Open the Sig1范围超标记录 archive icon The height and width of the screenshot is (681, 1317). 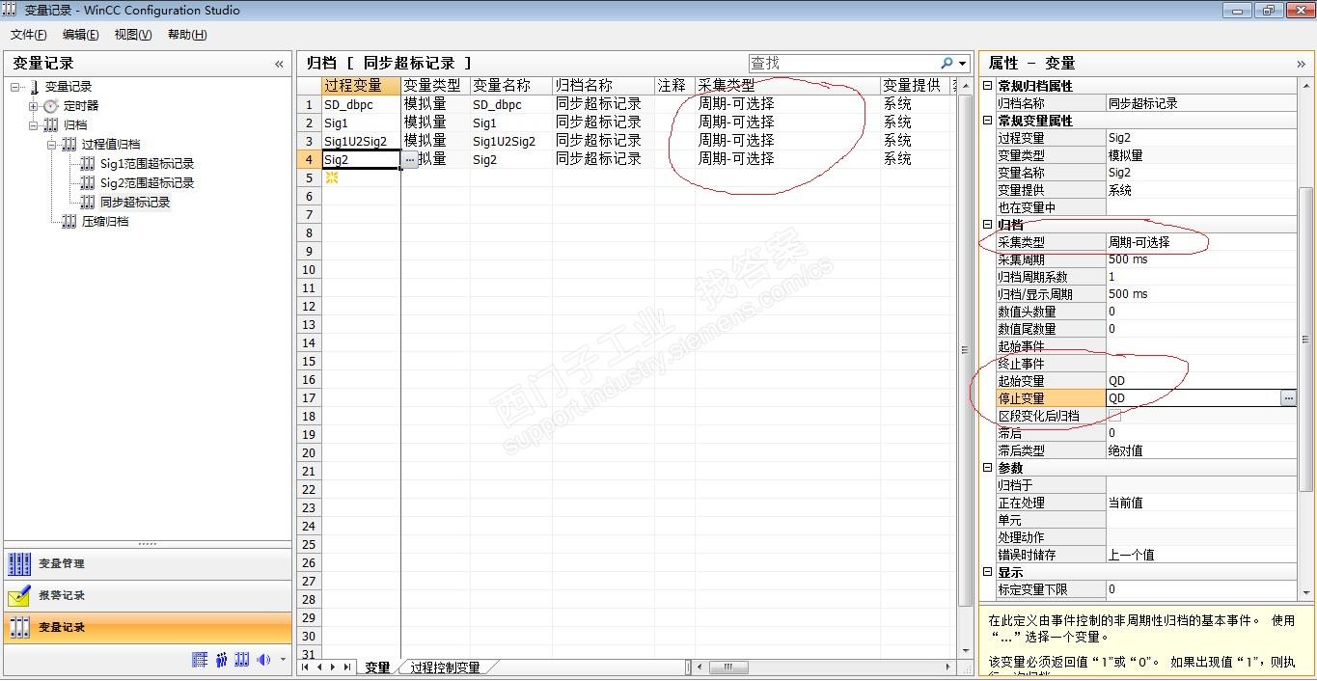[88, 164]
